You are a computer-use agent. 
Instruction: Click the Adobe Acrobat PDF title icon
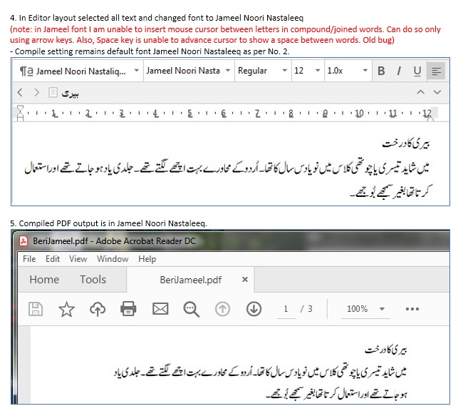coord(24,241)
